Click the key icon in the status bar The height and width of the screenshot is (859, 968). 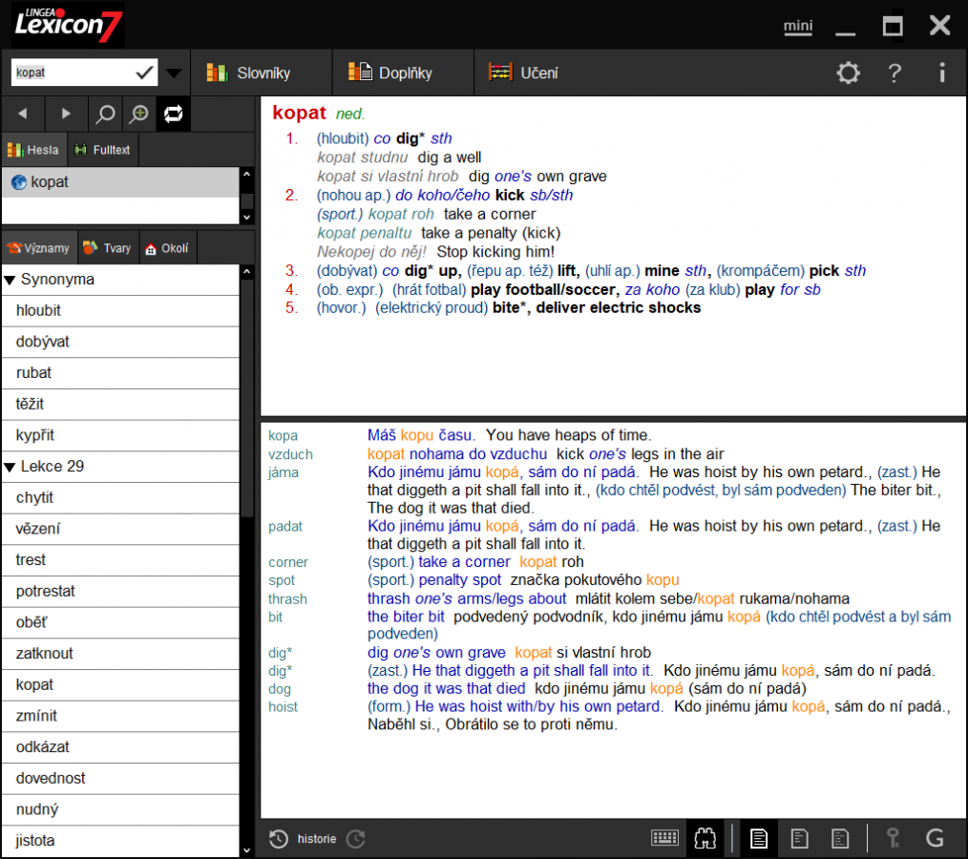coord(893,838)
